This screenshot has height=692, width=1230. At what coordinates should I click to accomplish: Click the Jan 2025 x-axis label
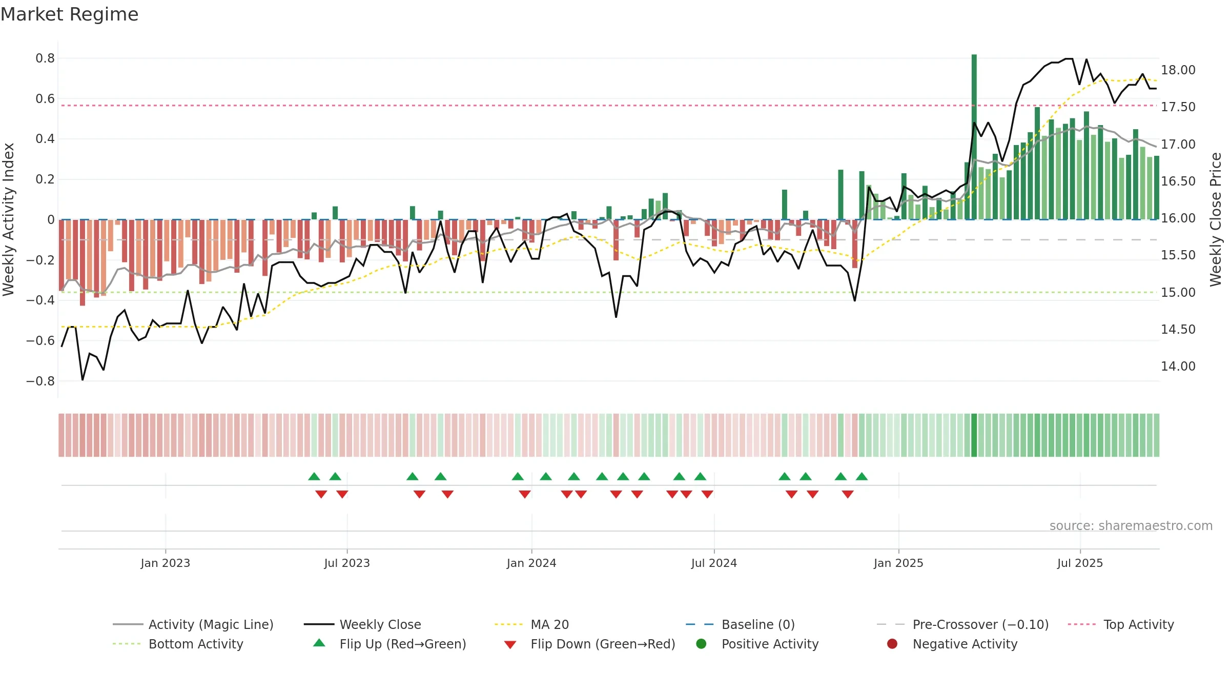coord(898,563)
